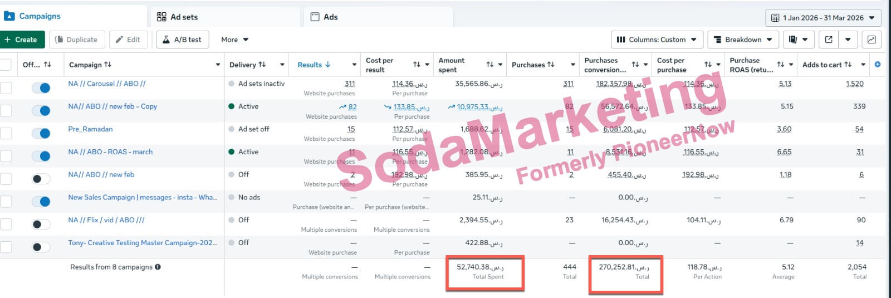Click the trend icon next to 10,975.33 spent

451,106
